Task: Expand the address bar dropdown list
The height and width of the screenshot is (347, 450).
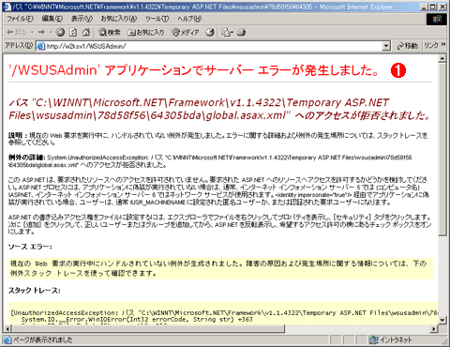Action: coord(386,46)
